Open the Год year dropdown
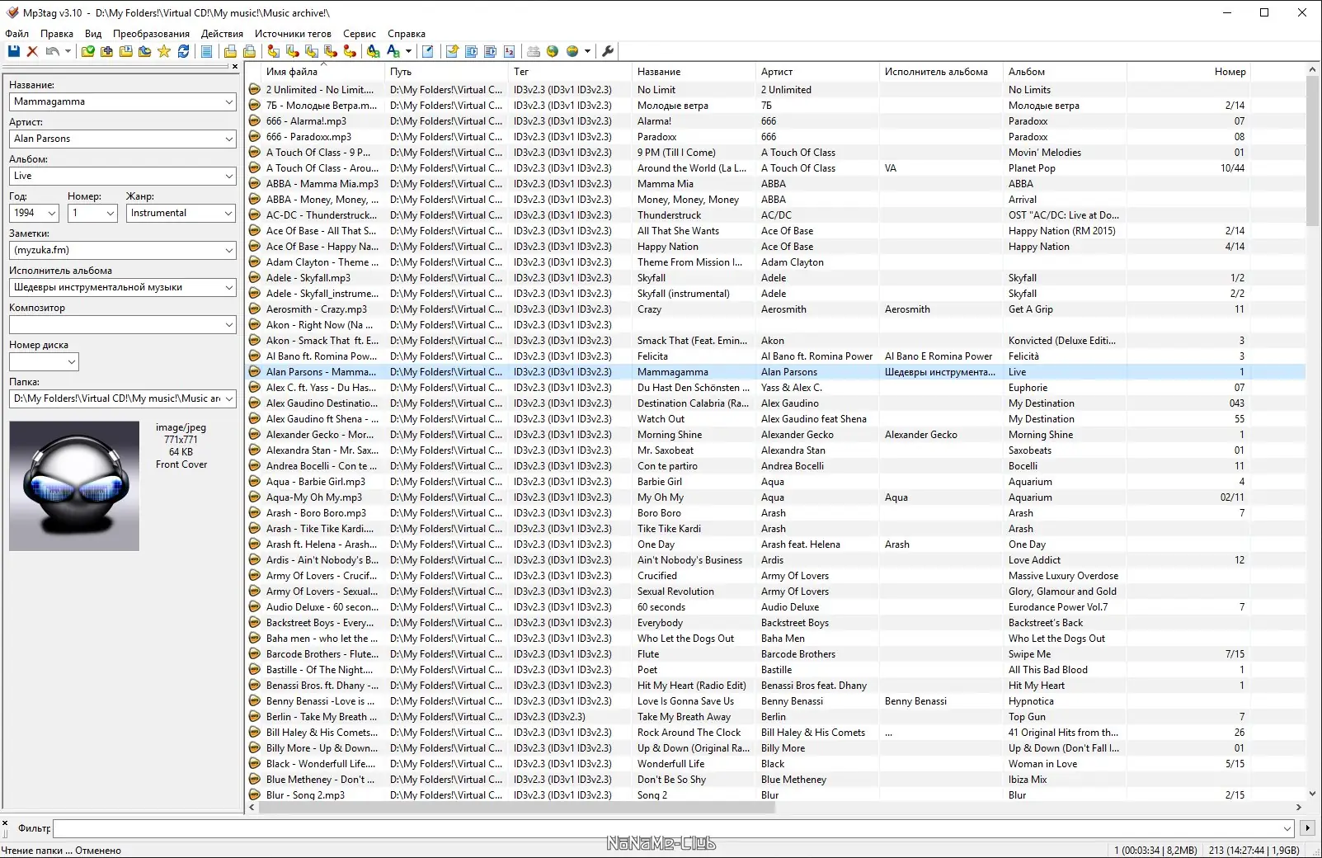 click(51, 213)
